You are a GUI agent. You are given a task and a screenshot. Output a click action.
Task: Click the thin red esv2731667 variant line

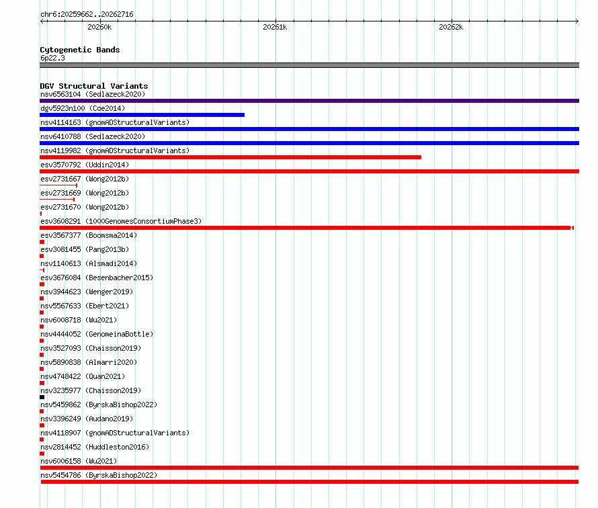(x=58, y=185)
